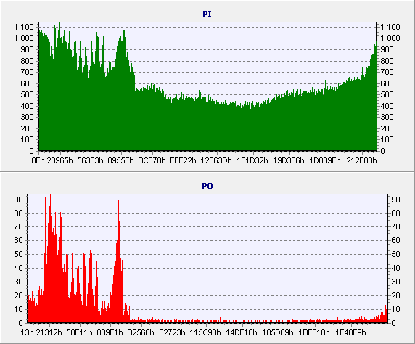
Task: Select the 19D3E6h x-axis label
Action: coord(289,160)
